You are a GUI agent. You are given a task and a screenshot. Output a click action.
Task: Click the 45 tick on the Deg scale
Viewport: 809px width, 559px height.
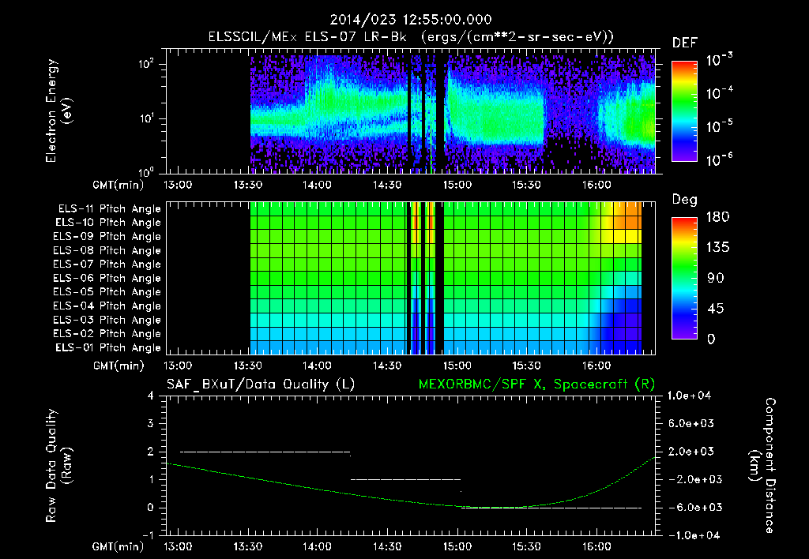pos(716,309)
